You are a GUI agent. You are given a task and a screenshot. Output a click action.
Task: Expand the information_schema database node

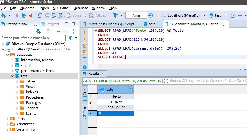point(12,60)
